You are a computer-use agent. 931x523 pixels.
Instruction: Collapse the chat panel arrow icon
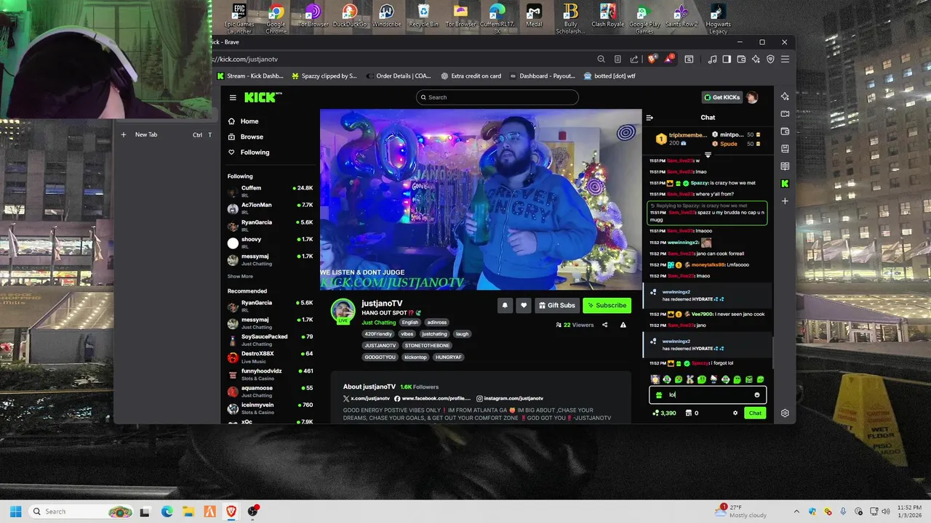coord(650,118)
